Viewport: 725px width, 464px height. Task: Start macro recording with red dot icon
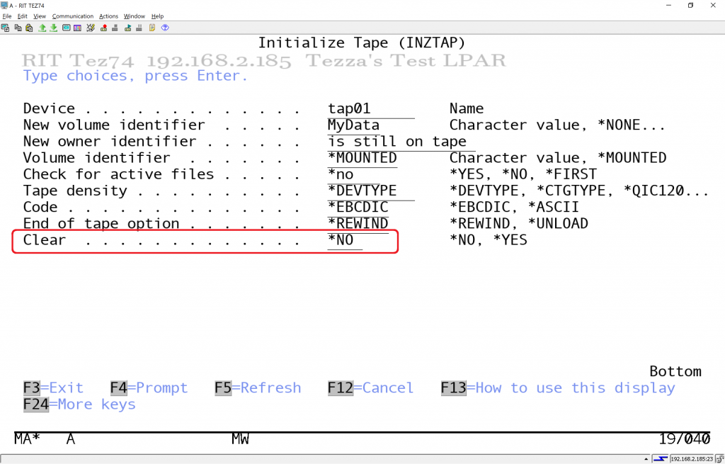coord(103,28)
